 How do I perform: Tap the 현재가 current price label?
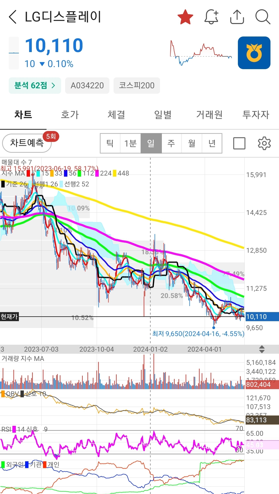point(9,316)
